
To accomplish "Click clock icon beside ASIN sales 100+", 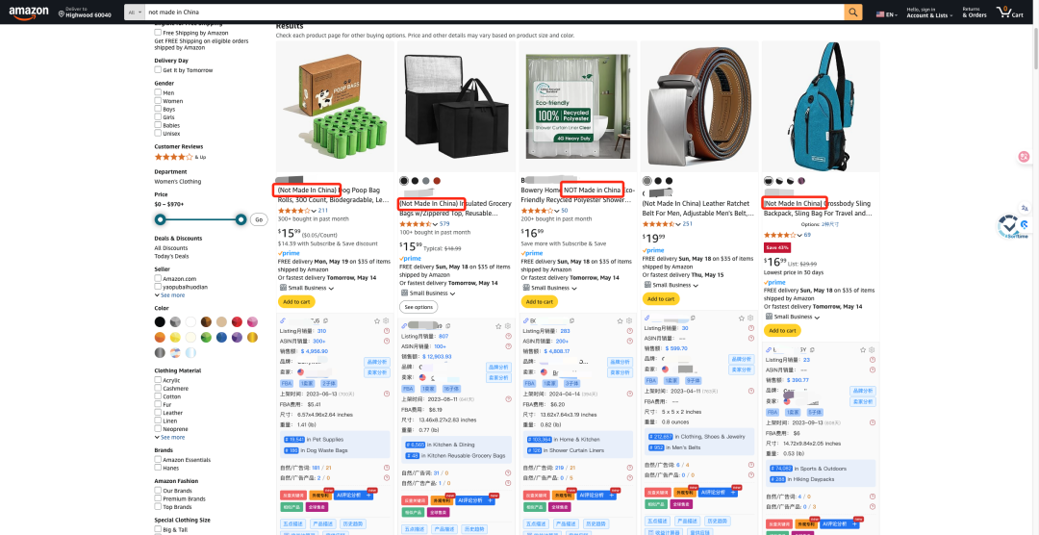I will 508,346.
